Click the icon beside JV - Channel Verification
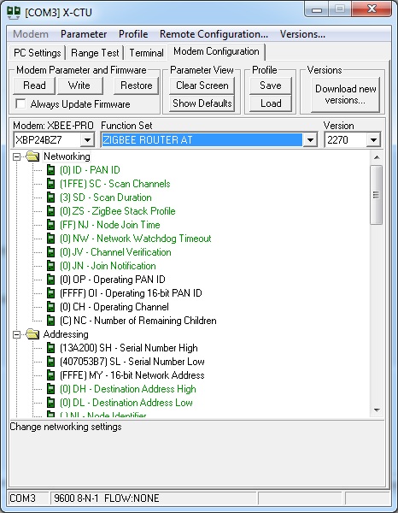The width and height of the screenshot is (398, 513). (x=50, y=252)
